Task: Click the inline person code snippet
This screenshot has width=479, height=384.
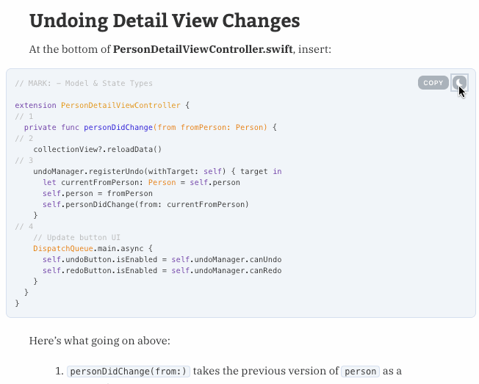Action: [x=360, y=372]
